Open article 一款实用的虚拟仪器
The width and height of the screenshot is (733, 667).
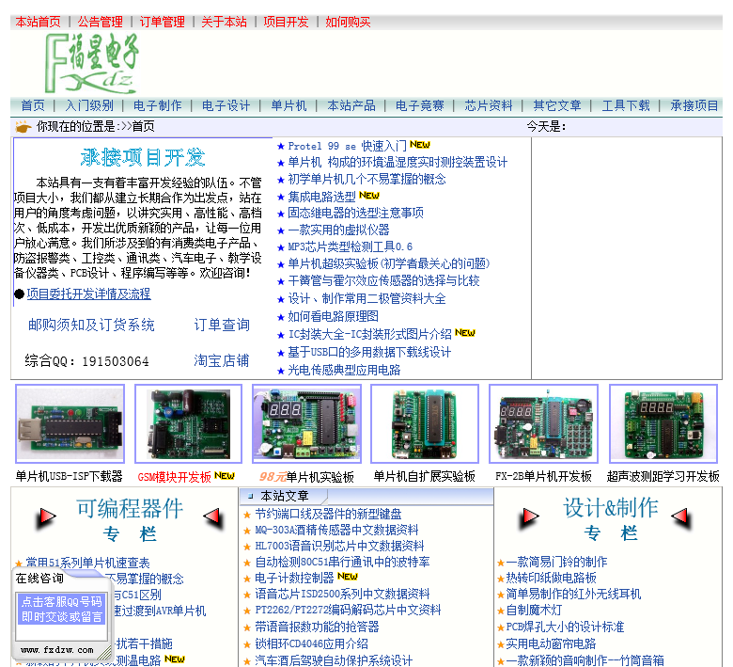[338, 230]
